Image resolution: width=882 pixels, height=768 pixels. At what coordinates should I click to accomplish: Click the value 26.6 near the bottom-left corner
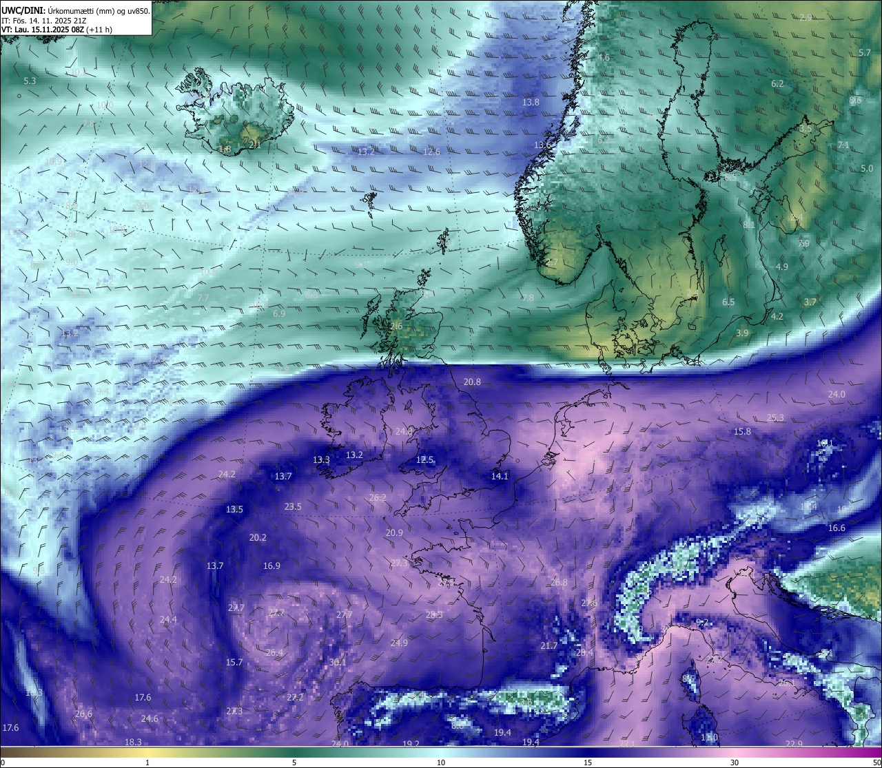coord(83,714)
